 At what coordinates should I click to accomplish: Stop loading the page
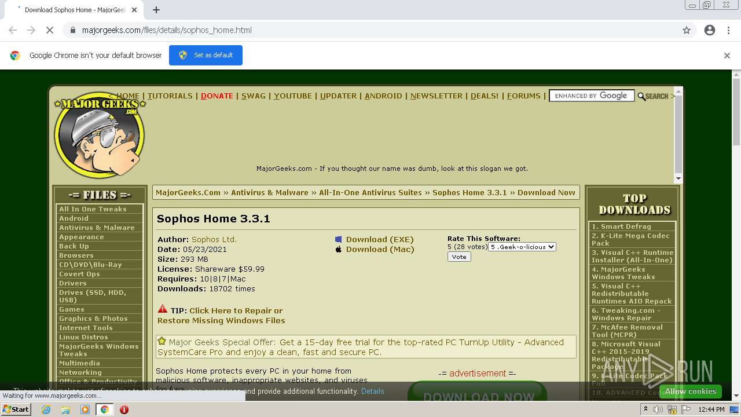click(50, 30)
